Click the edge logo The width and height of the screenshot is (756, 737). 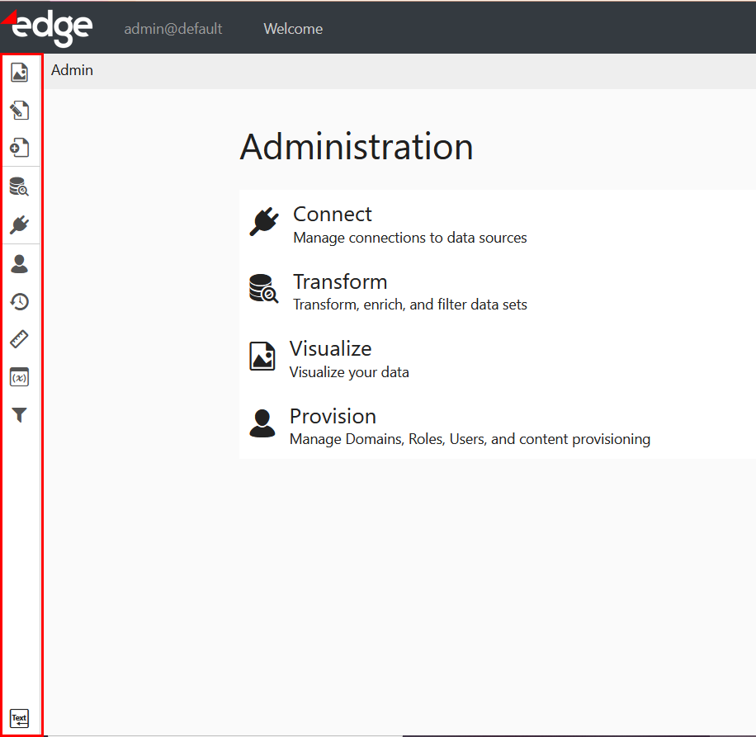tap(47, 27)
